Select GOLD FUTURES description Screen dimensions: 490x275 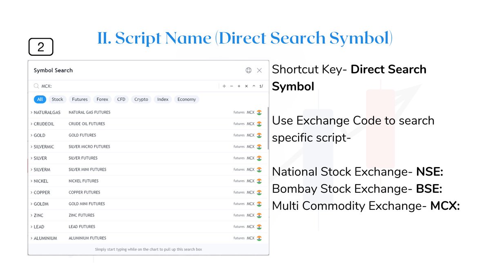82,135
